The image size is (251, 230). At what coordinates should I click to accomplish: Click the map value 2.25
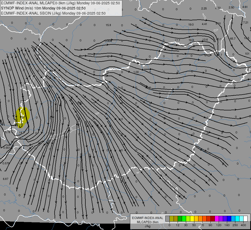pos(204,8)
